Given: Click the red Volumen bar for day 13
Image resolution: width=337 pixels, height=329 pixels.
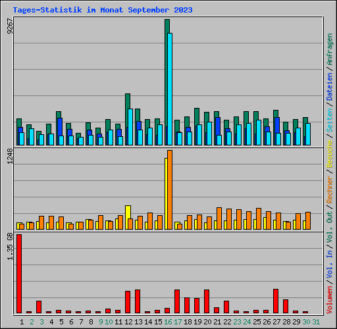Looking at the screenshot, I should [138, 301].
